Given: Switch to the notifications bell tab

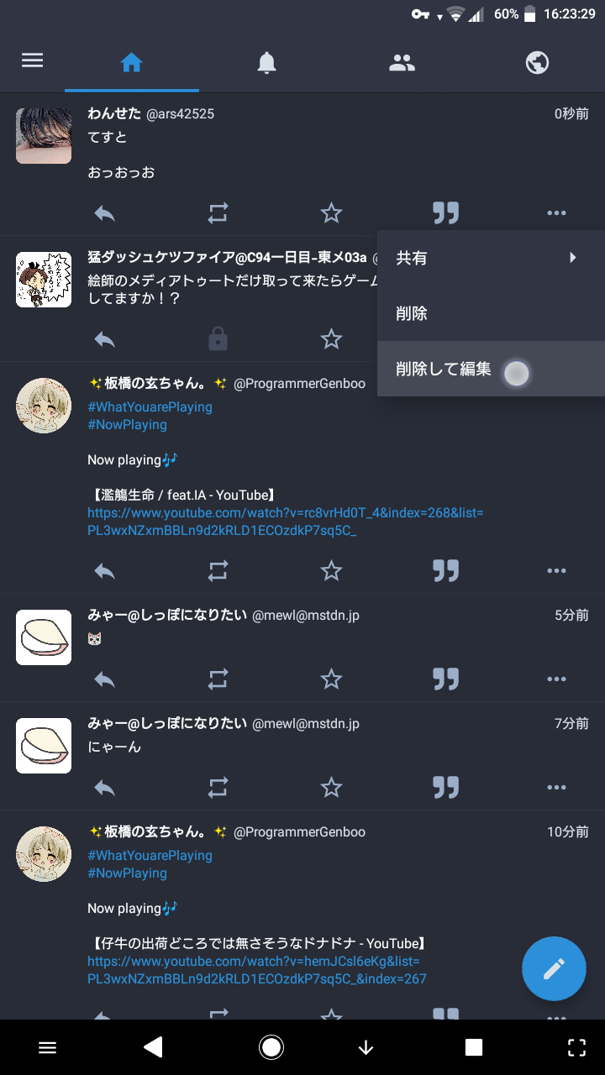Looking at the screenshot, I should click(x=266, y=62).
